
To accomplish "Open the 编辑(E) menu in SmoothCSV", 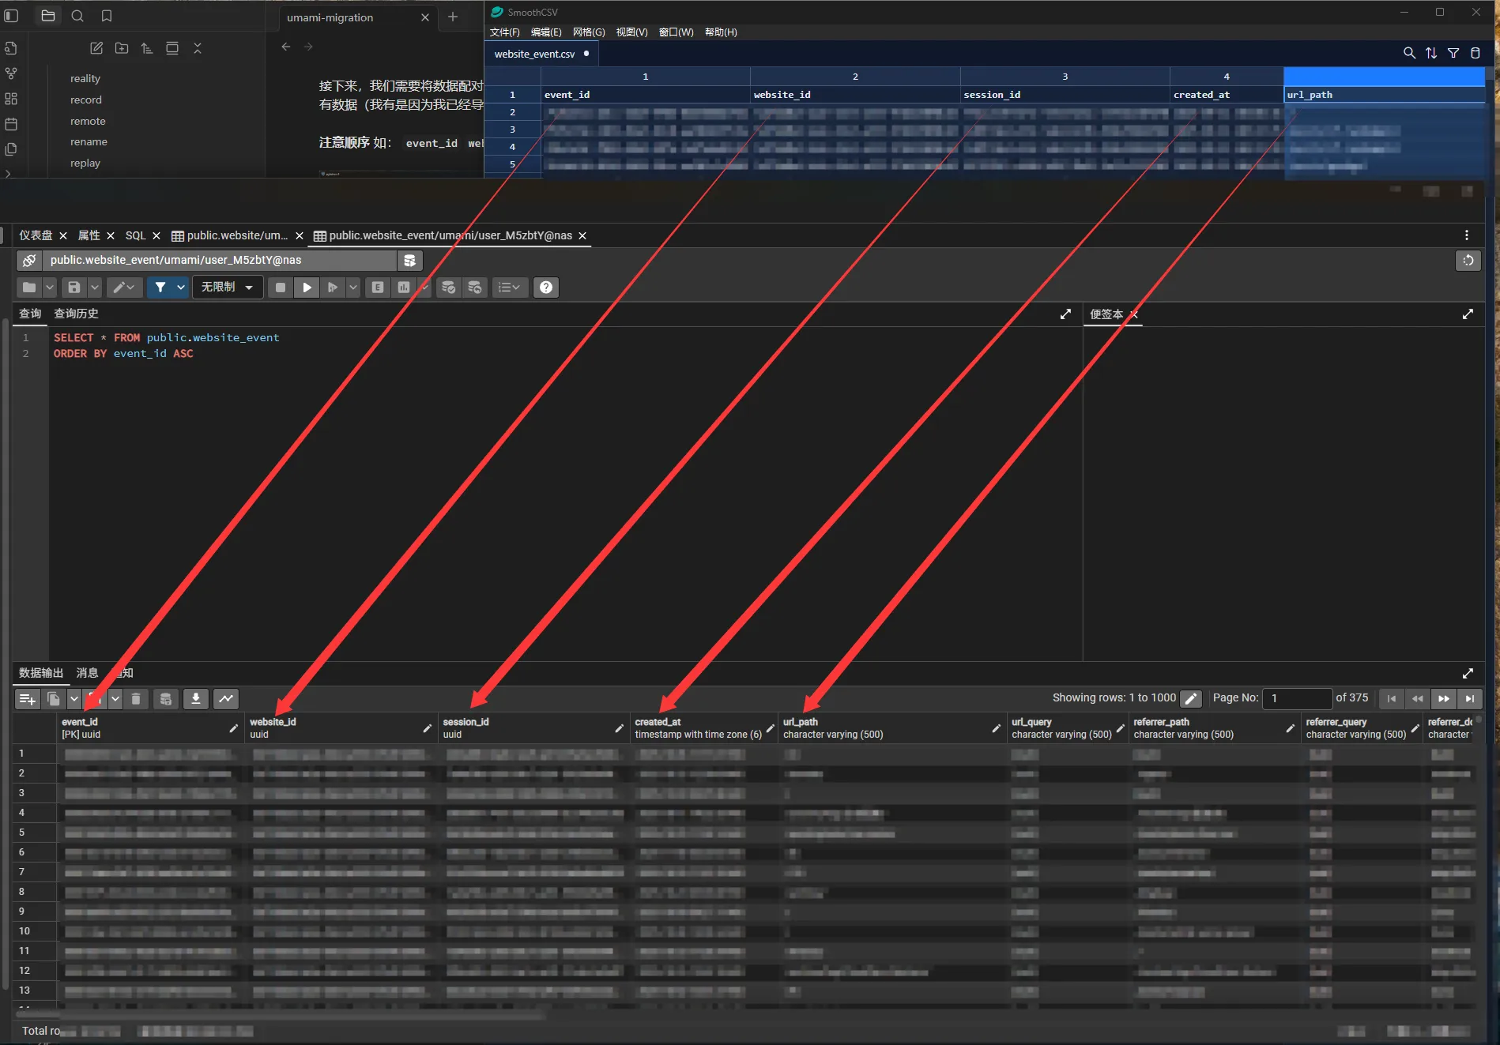I will [x=545, y=32].
